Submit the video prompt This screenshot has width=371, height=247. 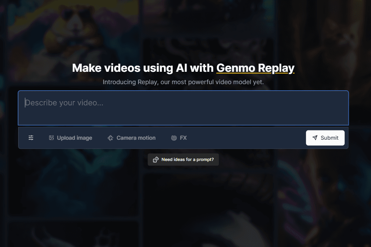click(x=325, y=138)
